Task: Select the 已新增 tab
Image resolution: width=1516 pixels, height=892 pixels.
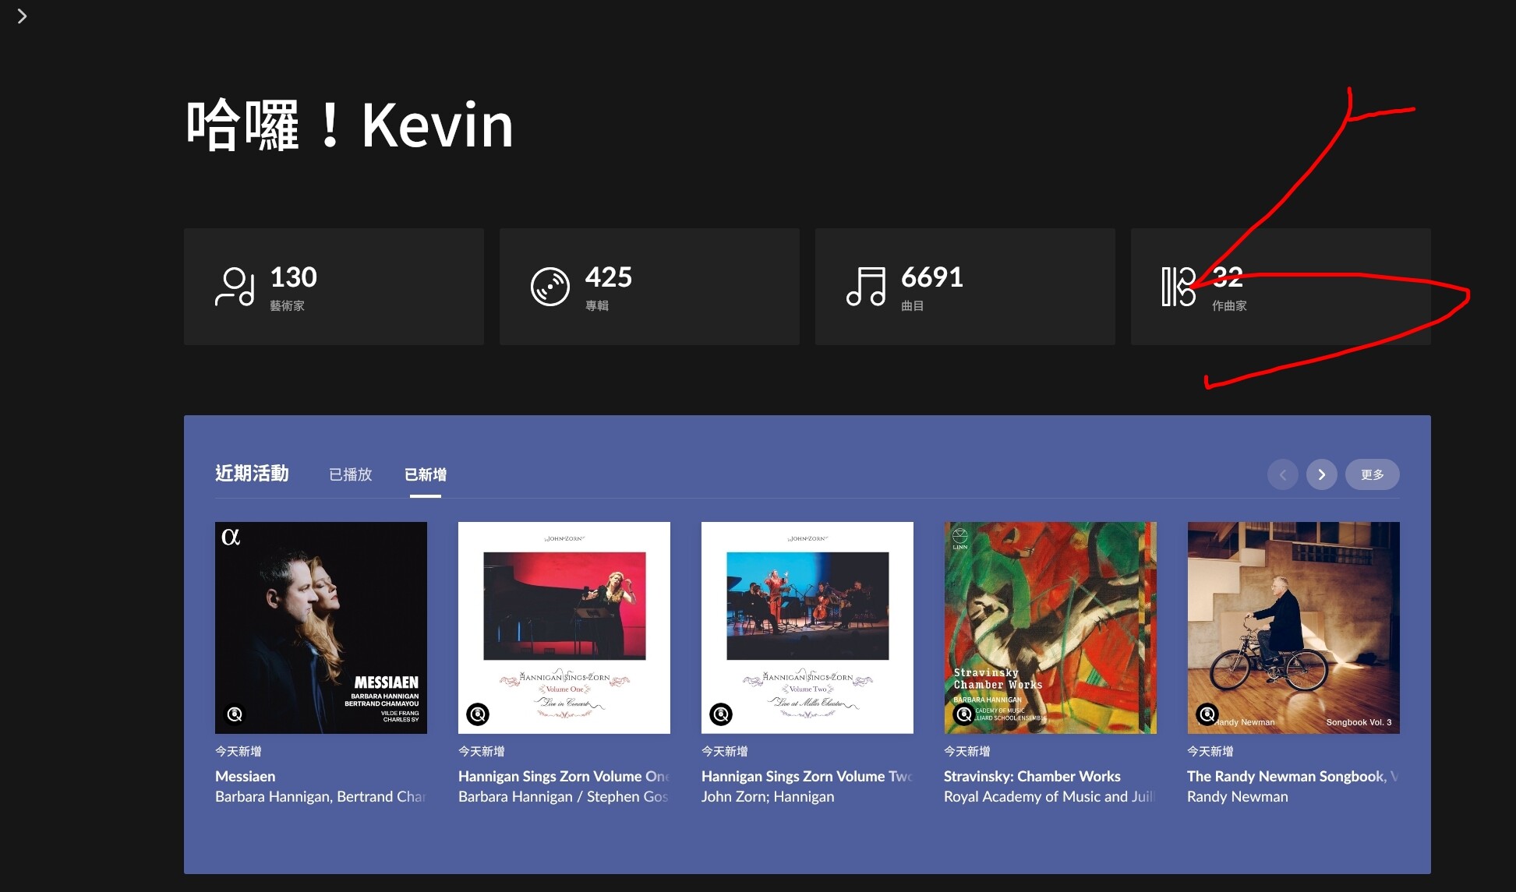Action: [x=426, y=474]
